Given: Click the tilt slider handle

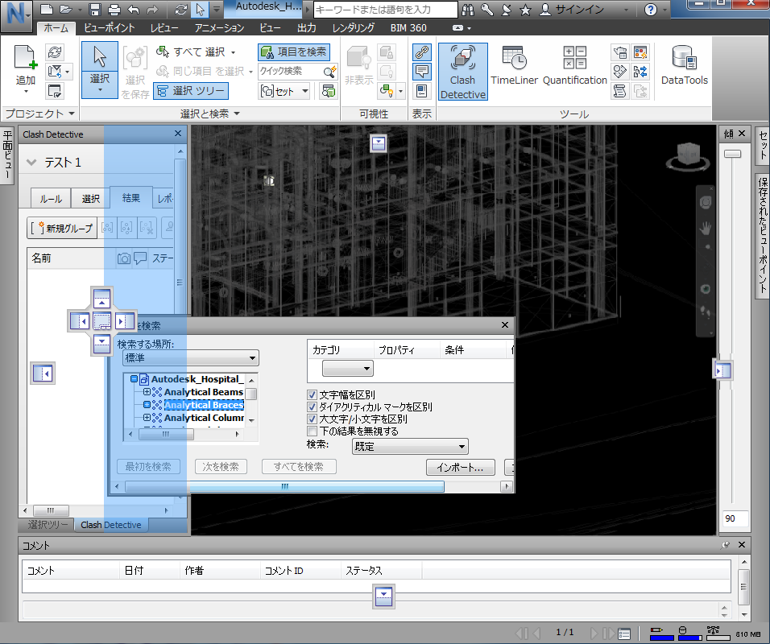Looking at the screenshot, I should [x=732, y=154].
